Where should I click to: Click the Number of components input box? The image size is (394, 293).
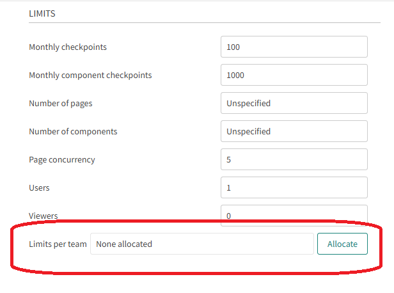[294, 131]
